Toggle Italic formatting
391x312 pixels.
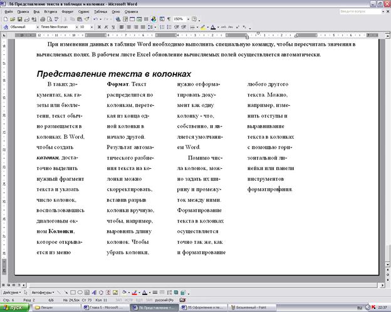106,27
